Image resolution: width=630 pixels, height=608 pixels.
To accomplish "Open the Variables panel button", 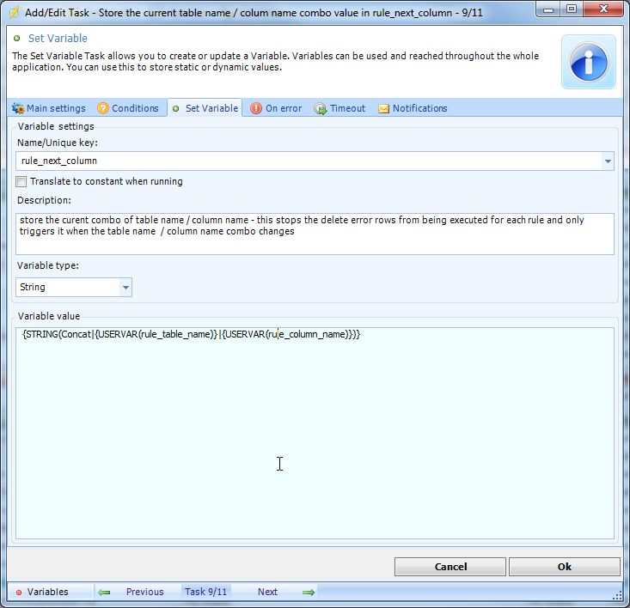I will point(48,592).
